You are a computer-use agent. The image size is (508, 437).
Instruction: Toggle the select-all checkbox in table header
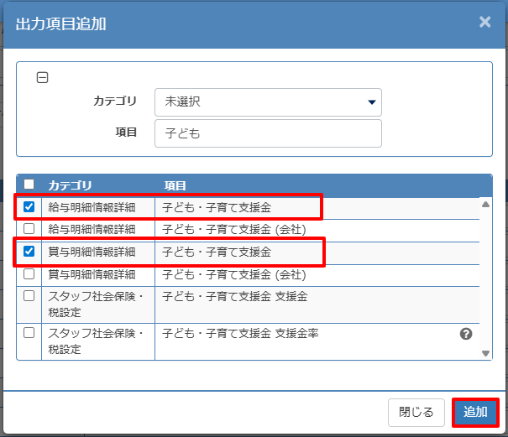click(x=29, y=185)
